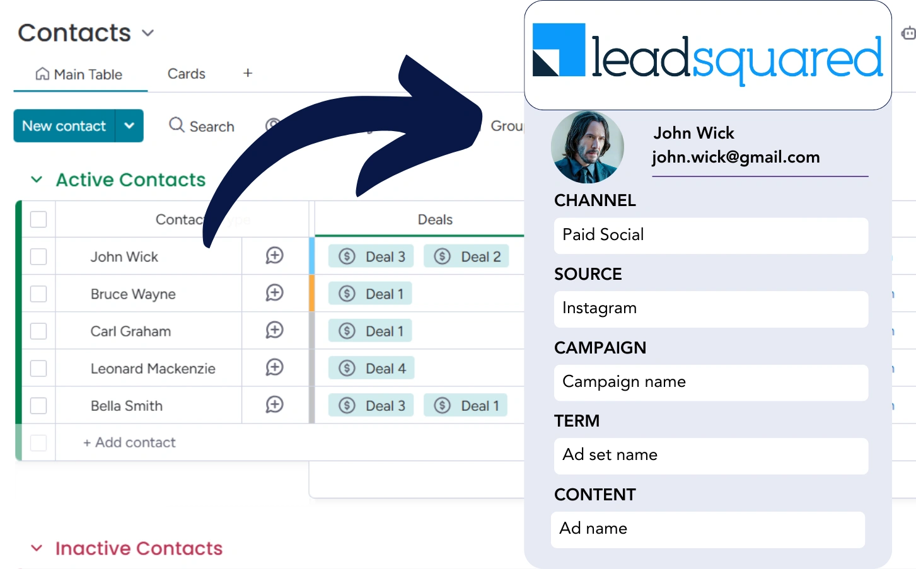Viewport: 916px width, 569px height.
Task: Click the john.wick@gmail.com email
Action: point(736,157)
